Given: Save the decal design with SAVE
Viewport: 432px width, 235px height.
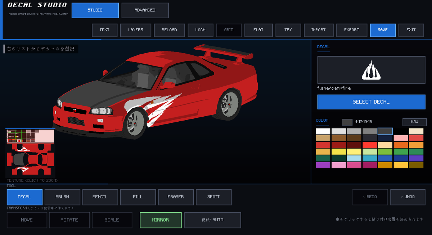Looking at the screenshot, I should click(x=383, y=30).
